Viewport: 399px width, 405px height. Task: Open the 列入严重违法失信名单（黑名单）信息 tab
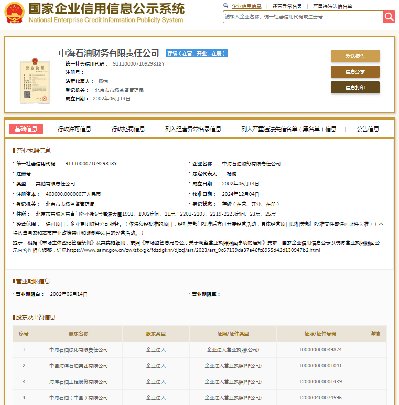point(289,129)
